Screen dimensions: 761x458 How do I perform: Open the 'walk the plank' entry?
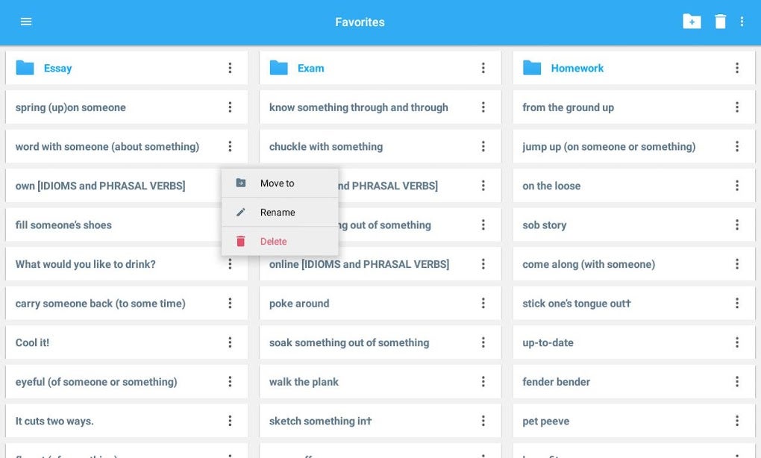coord(304,382)
